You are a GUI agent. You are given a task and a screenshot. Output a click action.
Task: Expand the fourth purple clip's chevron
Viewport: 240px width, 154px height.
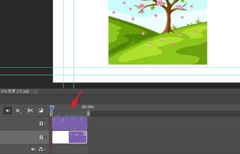click(81, 120)
